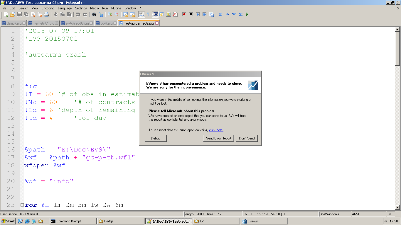Switch to the switchreg-03.prg tab
401x225 pixels.
(x=77, y=23)
